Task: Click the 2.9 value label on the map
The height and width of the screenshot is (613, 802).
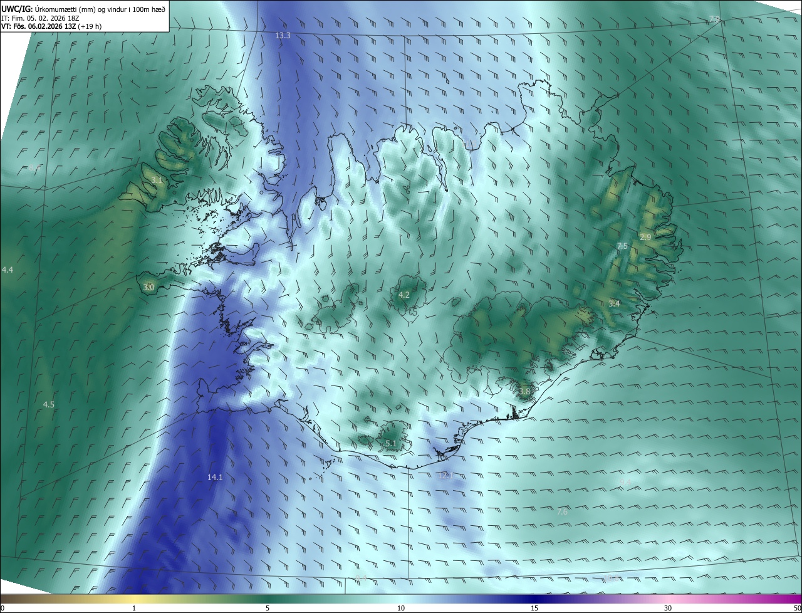Action: pos(645,237)
